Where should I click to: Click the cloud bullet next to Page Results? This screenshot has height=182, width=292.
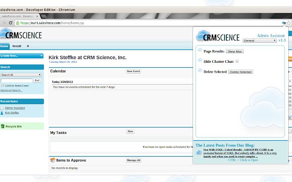point(200,50)
